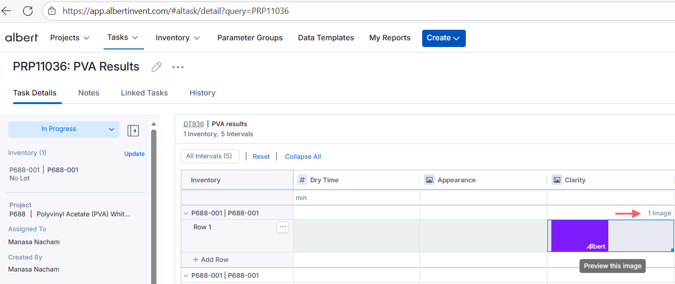Click the Collapse All link
Image resolution: width=675 pixels, height=284 pixels.
click(x=303, y=156)
